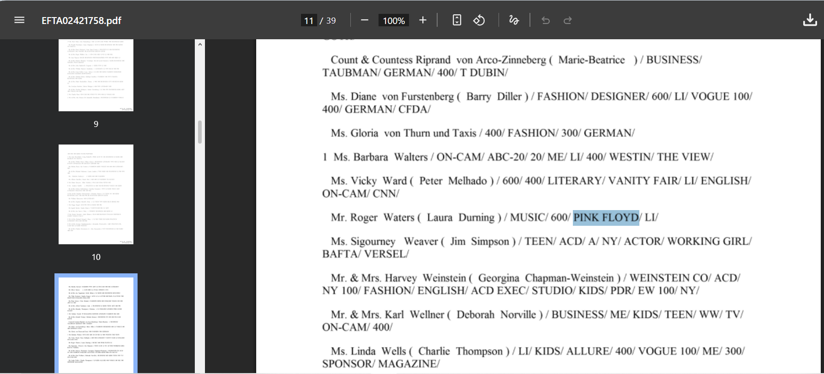Image resolution: width=824 pixels, height=374 pixels.
Task: Rotate the document counterclockwise
Action: 479,20
